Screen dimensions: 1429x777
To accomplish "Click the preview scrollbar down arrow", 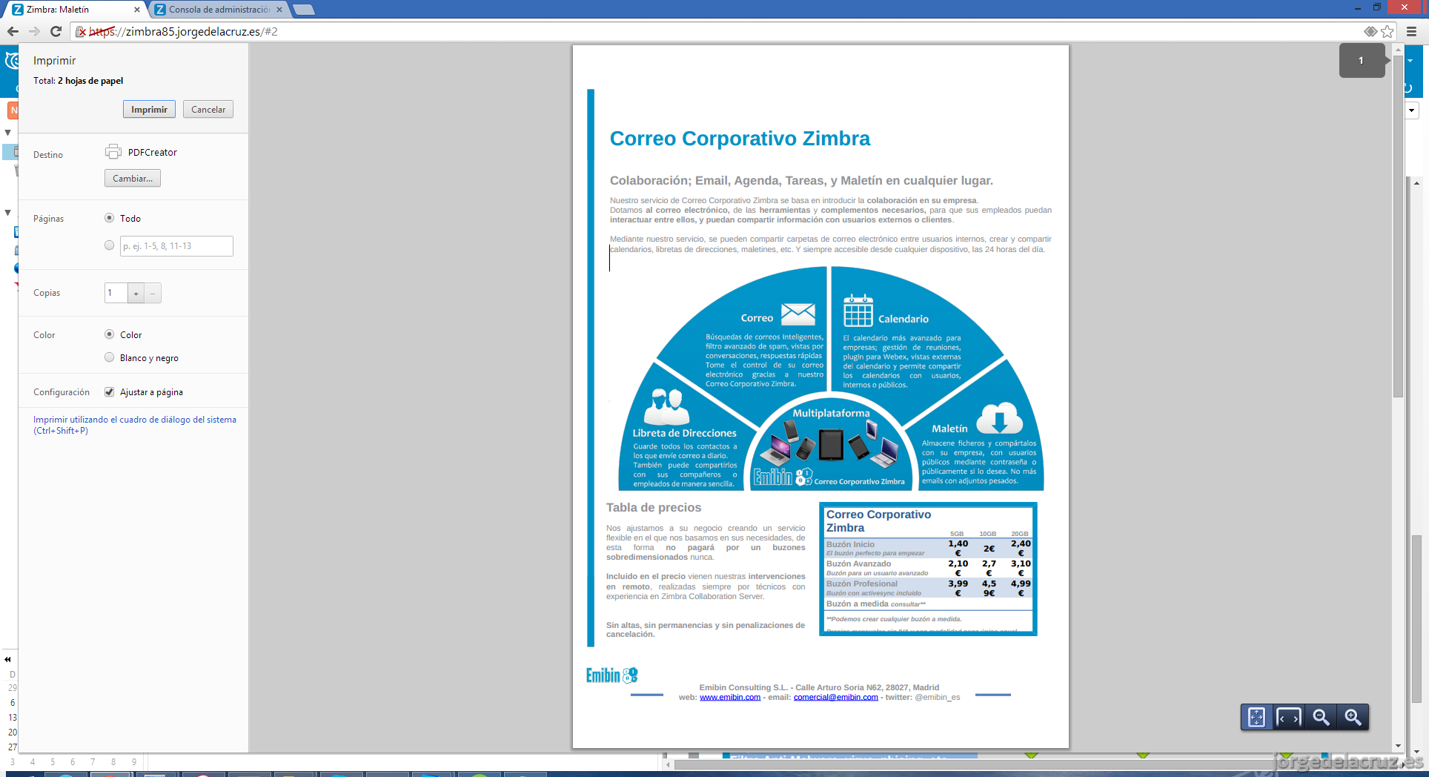I will click(1398, 746).
